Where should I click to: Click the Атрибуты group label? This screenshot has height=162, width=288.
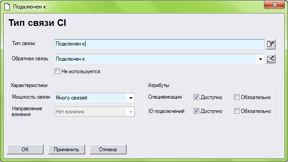159,85
